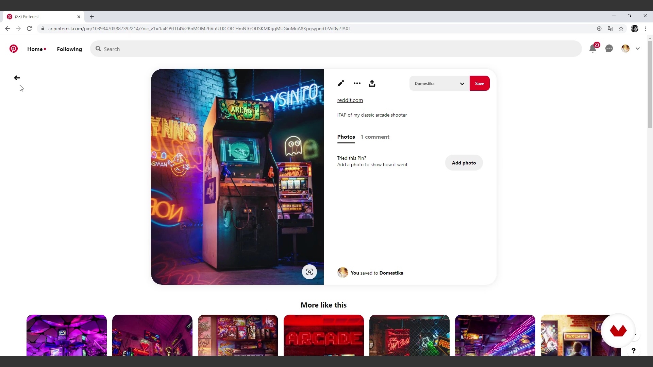Screen dimensions: 653x367
Task: Switch to the 1 comment tab
Action: [x=375, y=137]
